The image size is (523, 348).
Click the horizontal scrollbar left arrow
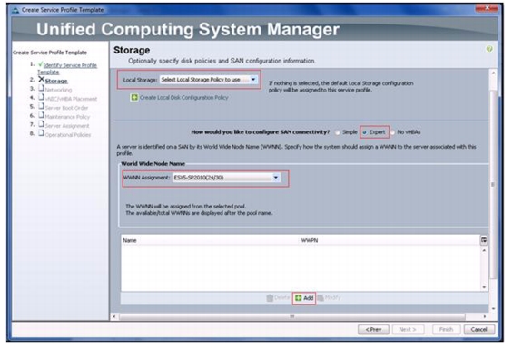(114, 316)
